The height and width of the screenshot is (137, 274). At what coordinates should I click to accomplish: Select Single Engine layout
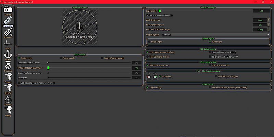[149, 42]
